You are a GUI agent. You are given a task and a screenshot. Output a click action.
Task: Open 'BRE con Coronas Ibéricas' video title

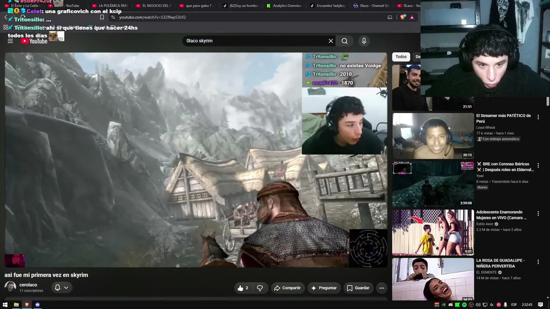click(505, 167)
